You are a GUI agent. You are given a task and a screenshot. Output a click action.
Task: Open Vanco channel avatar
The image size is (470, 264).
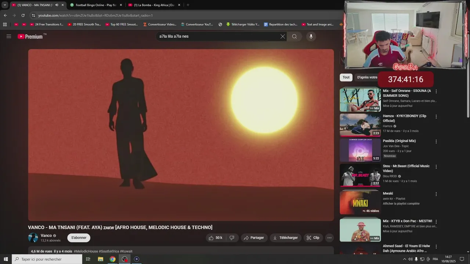33,238
